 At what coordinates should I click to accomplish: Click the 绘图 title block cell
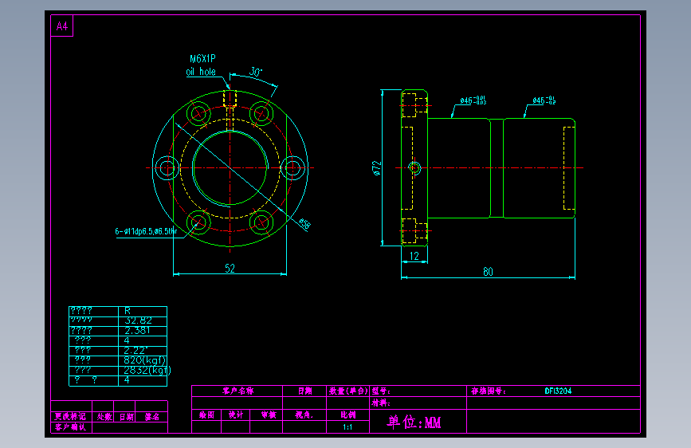206,415
